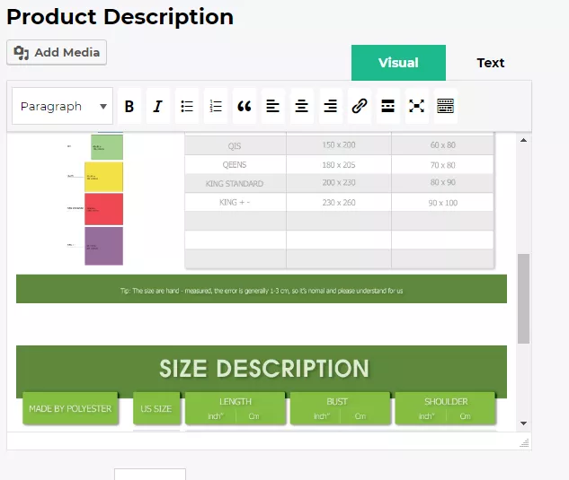Switch to the Visual editor tab
This screenshot has width=569, height=480.
point(398,63)
